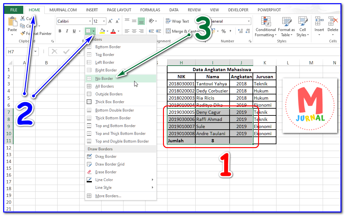Switch to the INSERT tab

click(92, 10)
